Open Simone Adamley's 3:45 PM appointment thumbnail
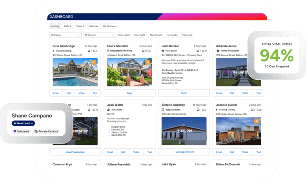The height and width of the screenshot is (179, 307). point(184,131)
